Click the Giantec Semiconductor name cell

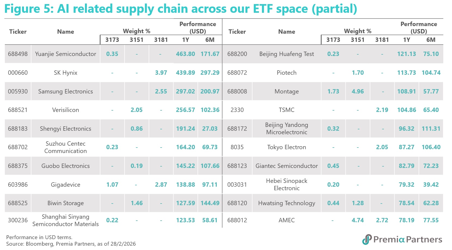pyautogui.click(x=286, y=166)
